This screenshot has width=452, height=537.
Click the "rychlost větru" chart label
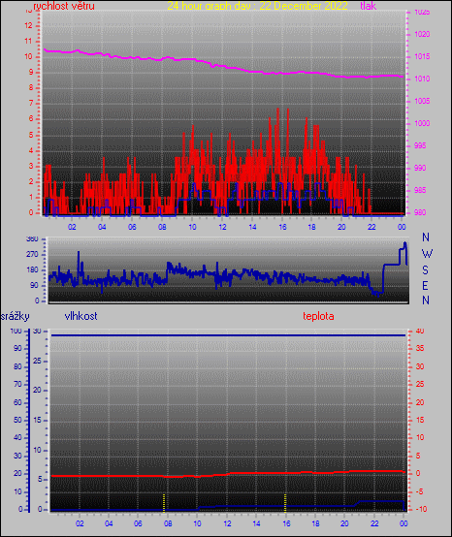point(64,6)
